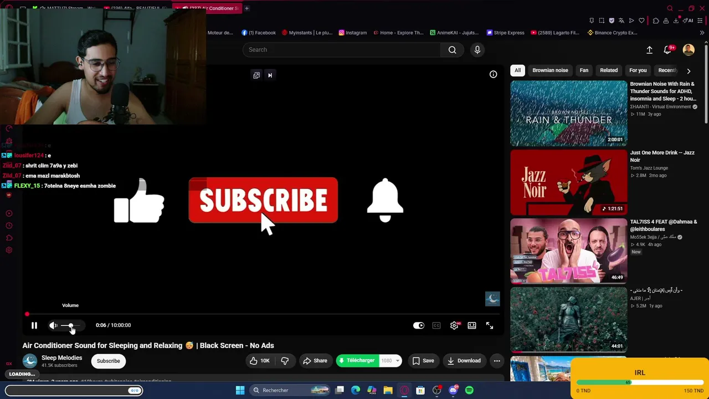Screen dimensions: 709x399
Task: Open the Jazz Noir video thumbnail
Action: click(569, 182)
